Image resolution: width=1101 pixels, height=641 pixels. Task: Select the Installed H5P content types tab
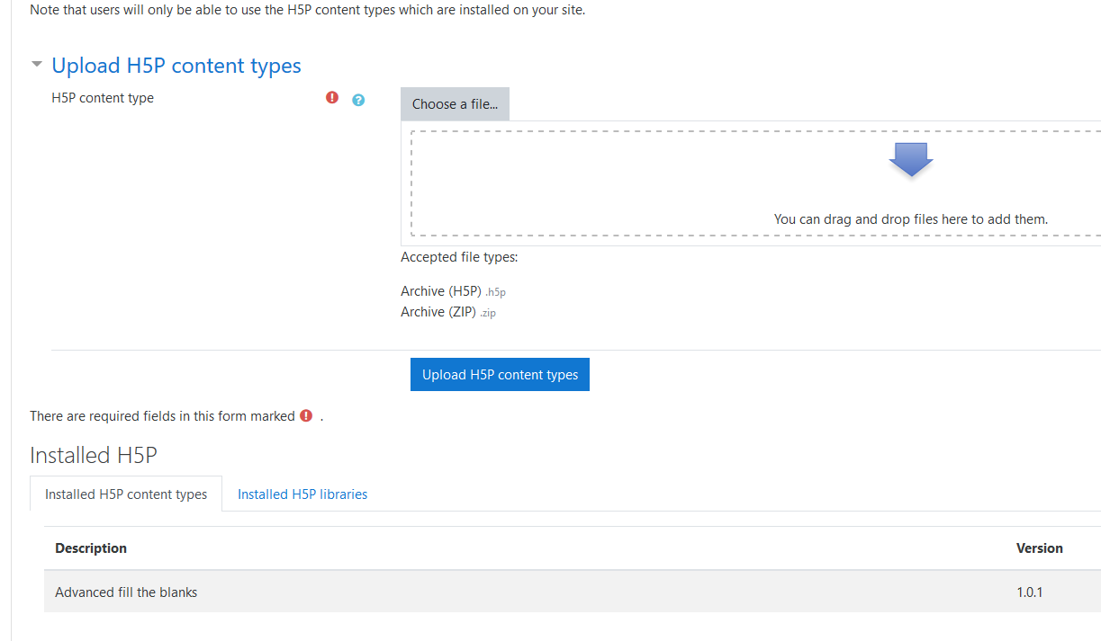pos(126,494)
